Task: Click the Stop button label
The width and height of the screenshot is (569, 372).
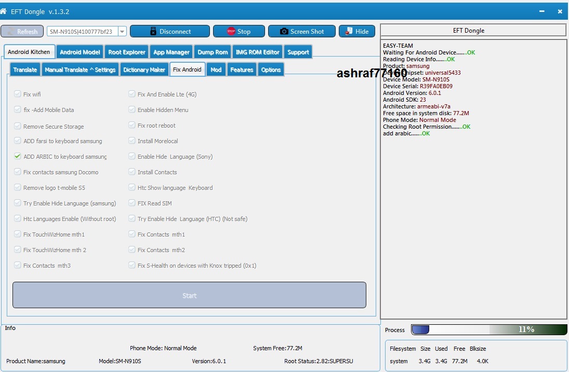Action: coord(244,32)
